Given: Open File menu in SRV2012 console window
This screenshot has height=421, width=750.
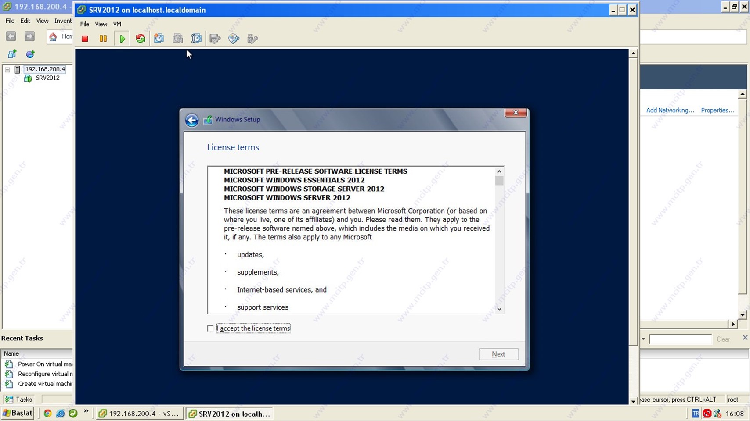Looking at the screenshot, I should [x=85, y=24].
